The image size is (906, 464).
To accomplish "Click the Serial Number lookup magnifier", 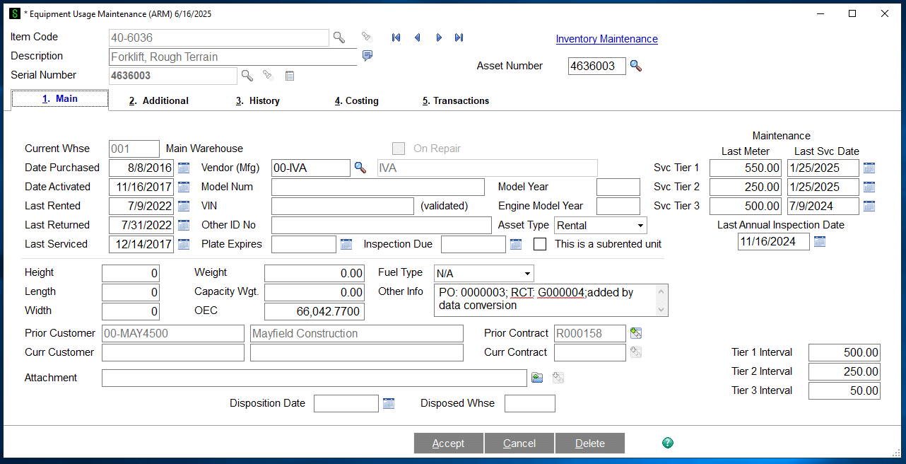I will tap(247, 75).
